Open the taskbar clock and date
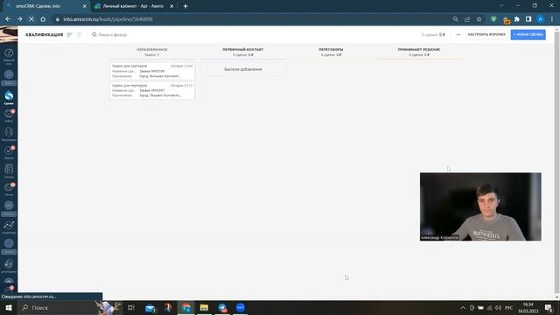Viewport: 560px width, 315px height. coord(528,307)
